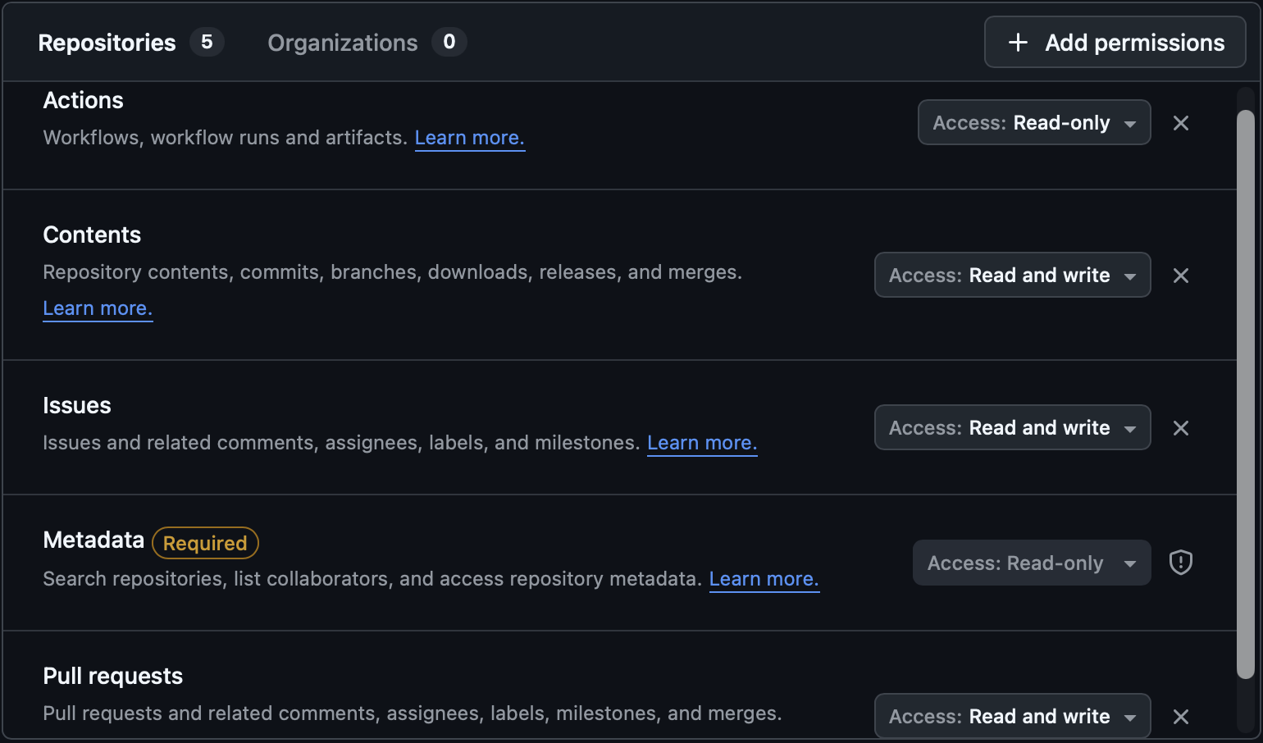The image size is (1263, 743).
Task: Open the Actions access level dropdown
Action: [x=1033, y=122]
